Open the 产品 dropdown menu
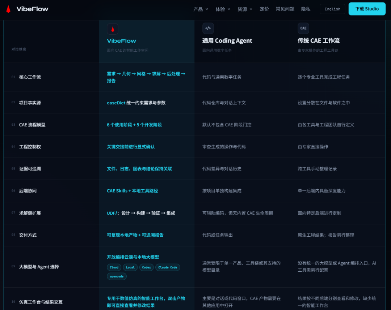The image size is (391, 310). (201, 9)
